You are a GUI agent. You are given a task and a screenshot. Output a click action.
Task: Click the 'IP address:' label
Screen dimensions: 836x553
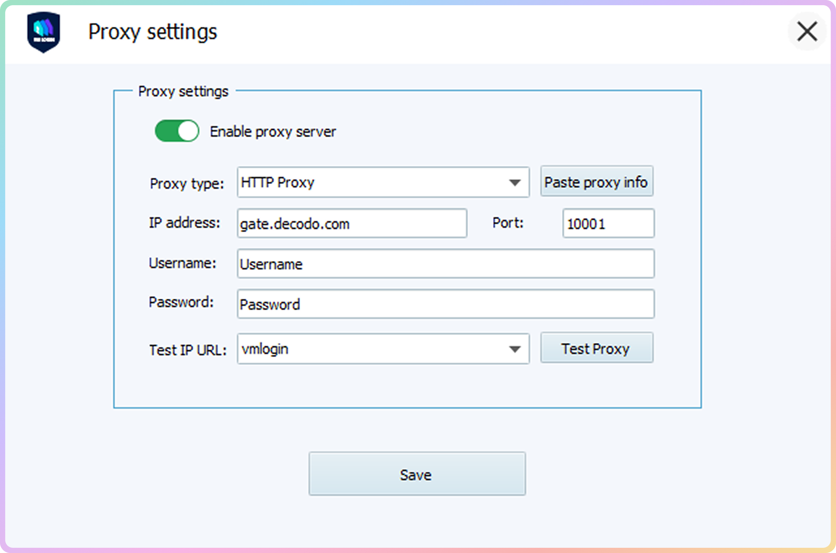point(184,223)
